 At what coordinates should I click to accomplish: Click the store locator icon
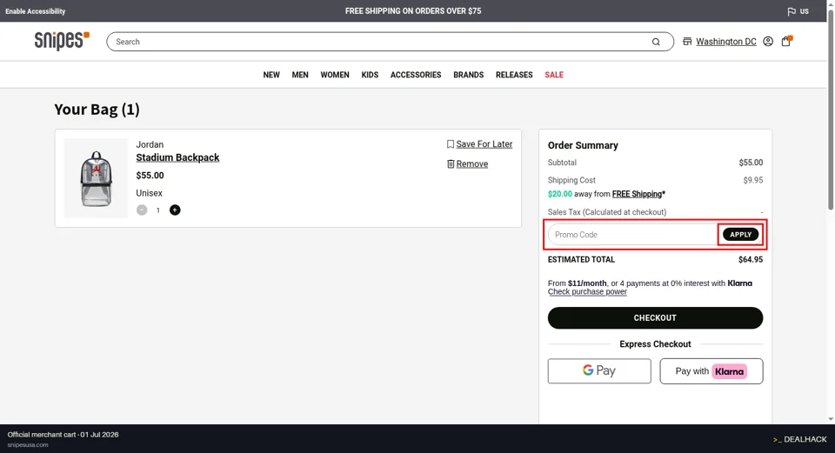[687, 42]
